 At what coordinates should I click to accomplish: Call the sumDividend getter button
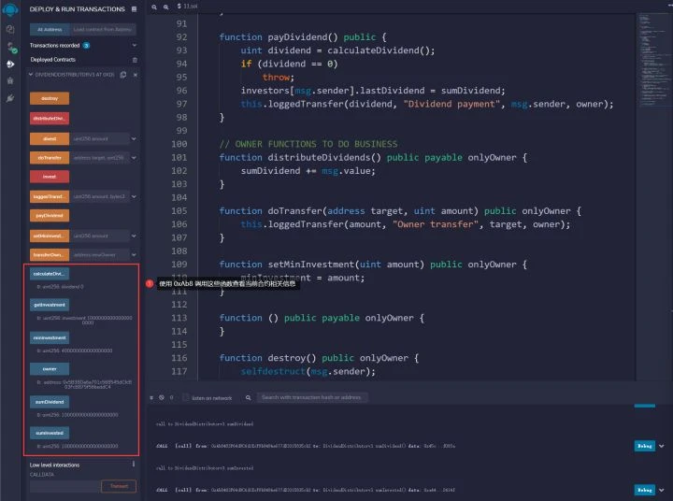click(x=50, y=402)
